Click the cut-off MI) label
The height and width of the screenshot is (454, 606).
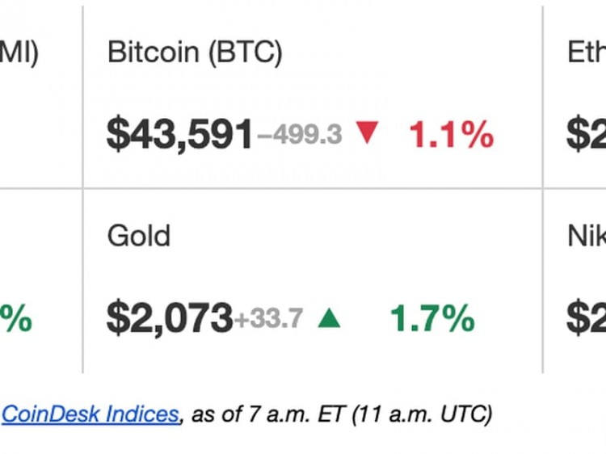(19, 53)
